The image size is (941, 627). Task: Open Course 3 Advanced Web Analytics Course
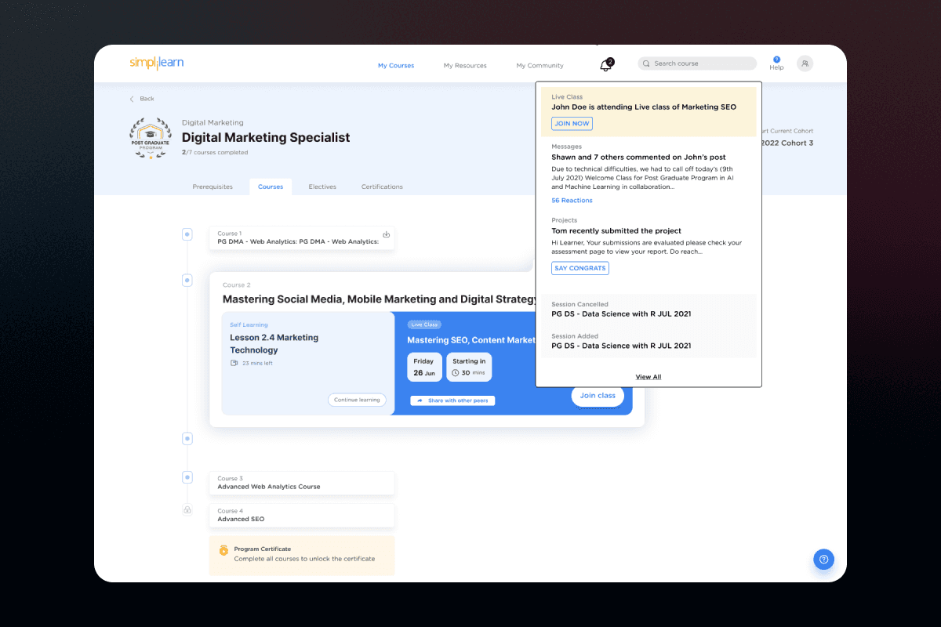click(x=302, y=483)
